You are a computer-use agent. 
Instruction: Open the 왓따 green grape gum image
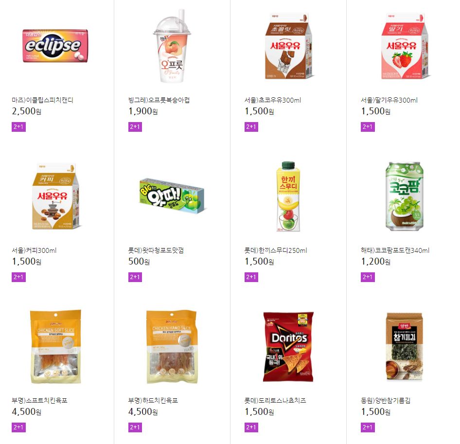[x=172, y=195]
